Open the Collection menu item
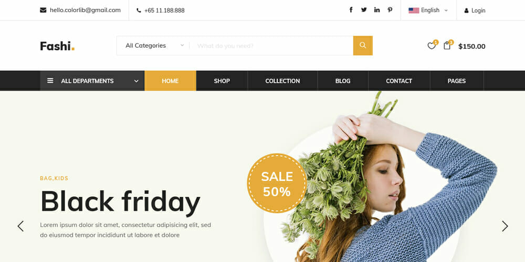Image resolution: width=525 pixels, height=262 pixels. [282, 81]
